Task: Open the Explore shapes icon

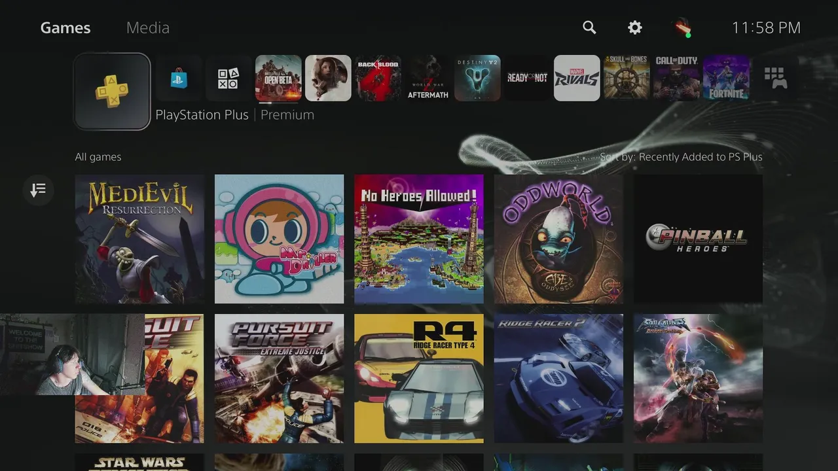Action: tap(228, 78)
